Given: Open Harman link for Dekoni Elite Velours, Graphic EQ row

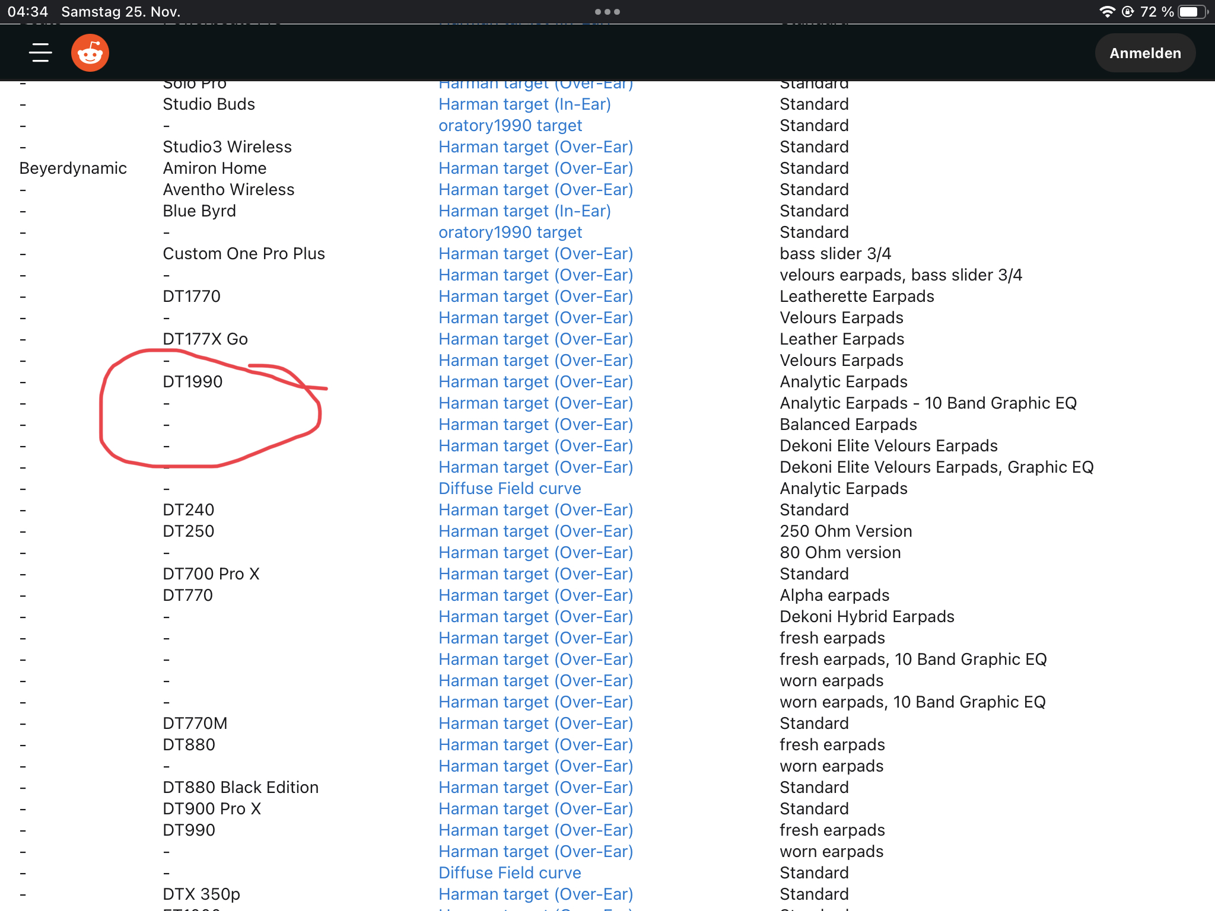Looking at the screenshot, I should click(x=536, y=467).
